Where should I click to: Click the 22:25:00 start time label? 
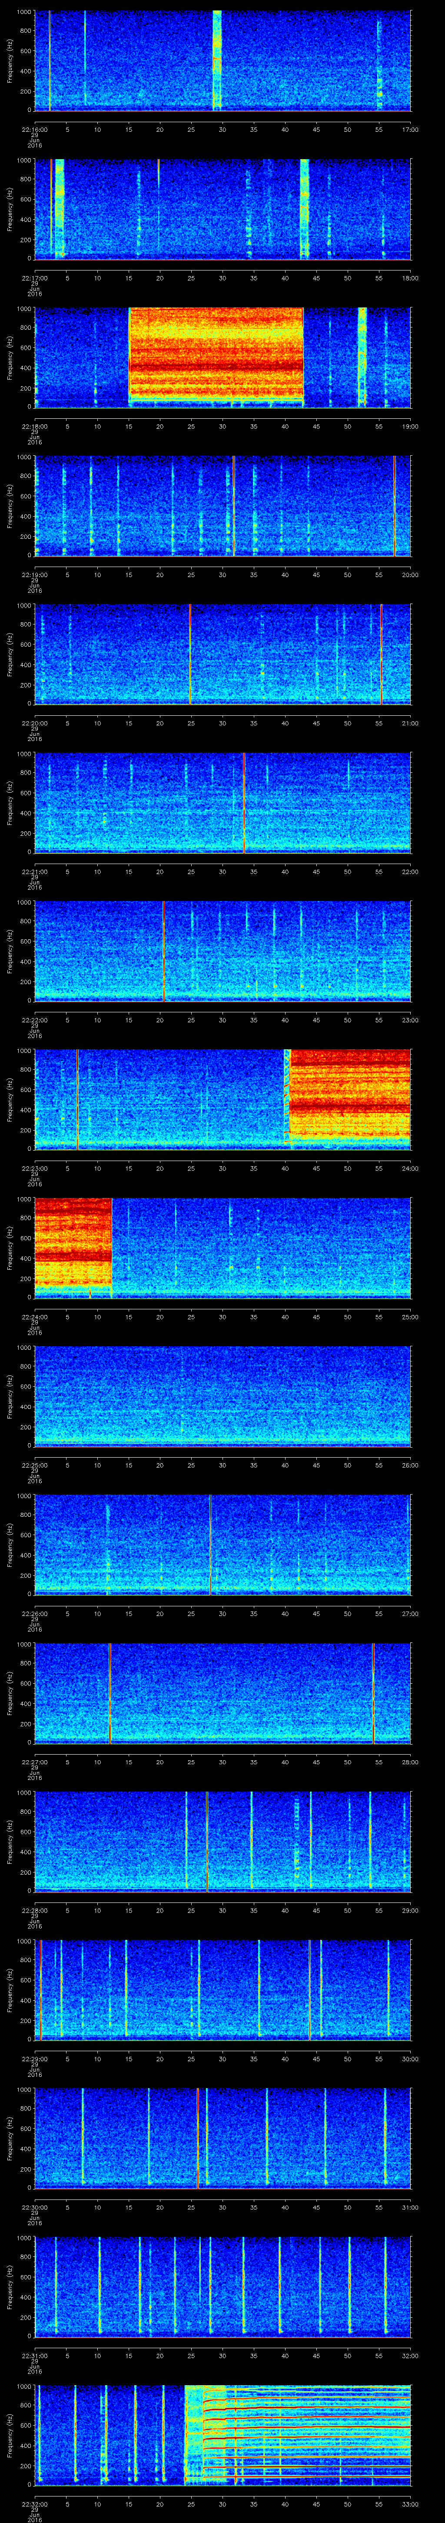point(34,1464)
